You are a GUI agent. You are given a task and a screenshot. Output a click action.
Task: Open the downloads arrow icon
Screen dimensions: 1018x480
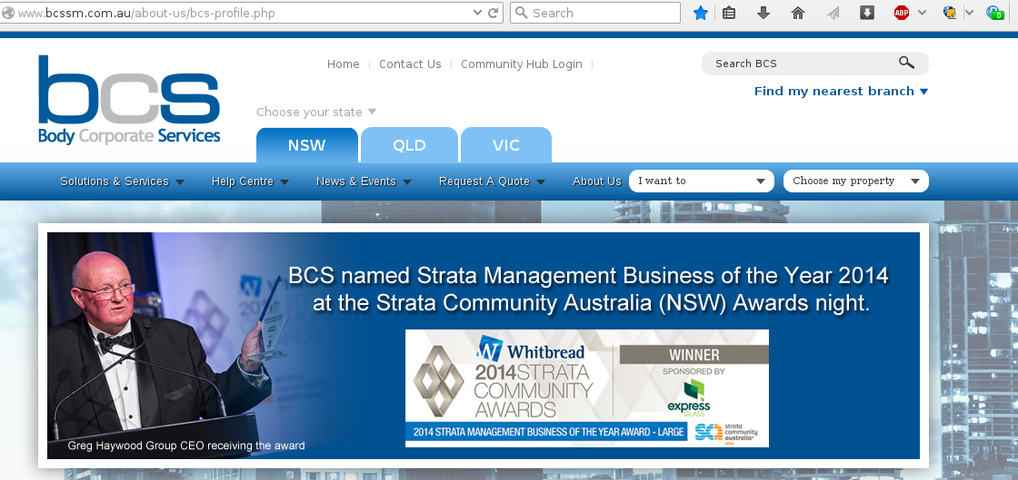763,13
